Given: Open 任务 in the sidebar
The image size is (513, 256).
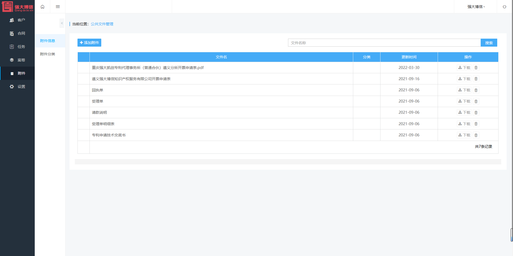Looking at the screenshot, I should tap(17, 47).
